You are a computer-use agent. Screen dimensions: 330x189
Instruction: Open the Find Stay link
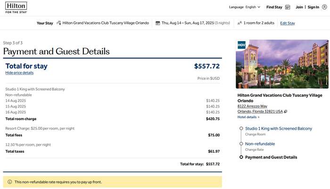point(274,7)
